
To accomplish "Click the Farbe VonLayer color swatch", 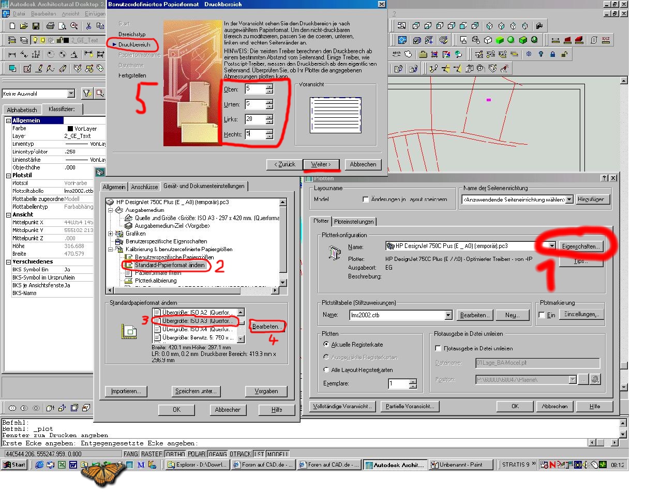I will point(70,129).
